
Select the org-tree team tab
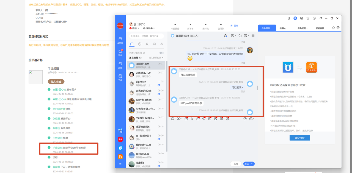[162, 44]
